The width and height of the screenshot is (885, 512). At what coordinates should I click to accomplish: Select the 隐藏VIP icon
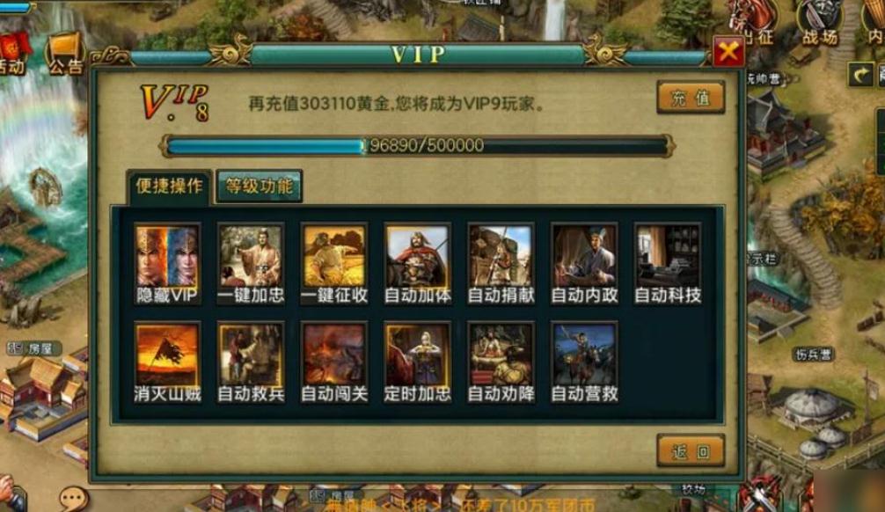pyautogui.click(x=167, y=264)
